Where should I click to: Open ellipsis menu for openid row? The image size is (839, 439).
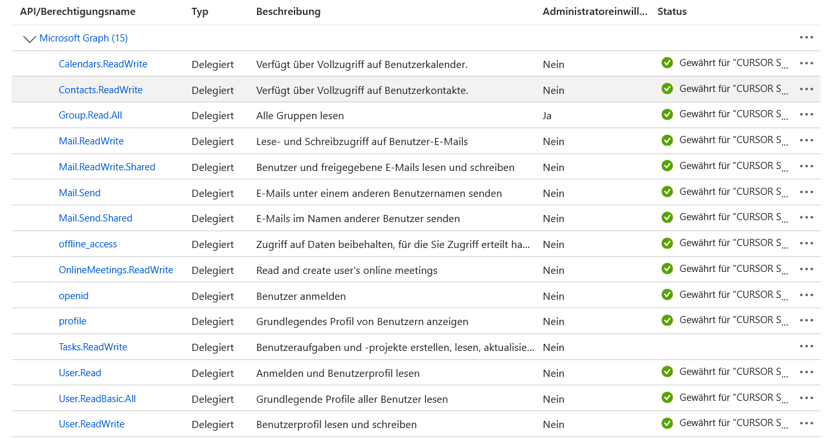pos(806,295)
